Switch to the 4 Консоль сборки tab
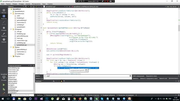 [79, 95]
